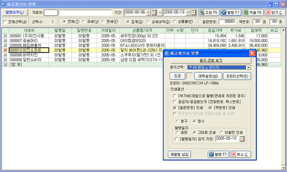The image size is (287, 172).
Task: Open the calendar icon beside the end date 2005-05-19
Action: 193,12
